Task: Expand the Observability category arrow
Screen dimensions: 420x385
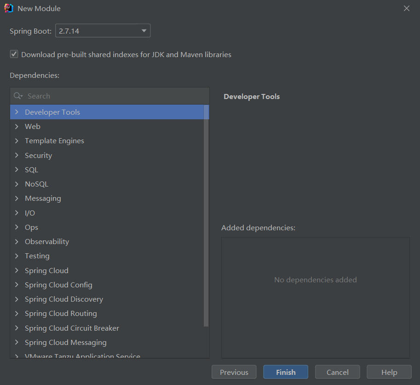Action: coord(17,242)
